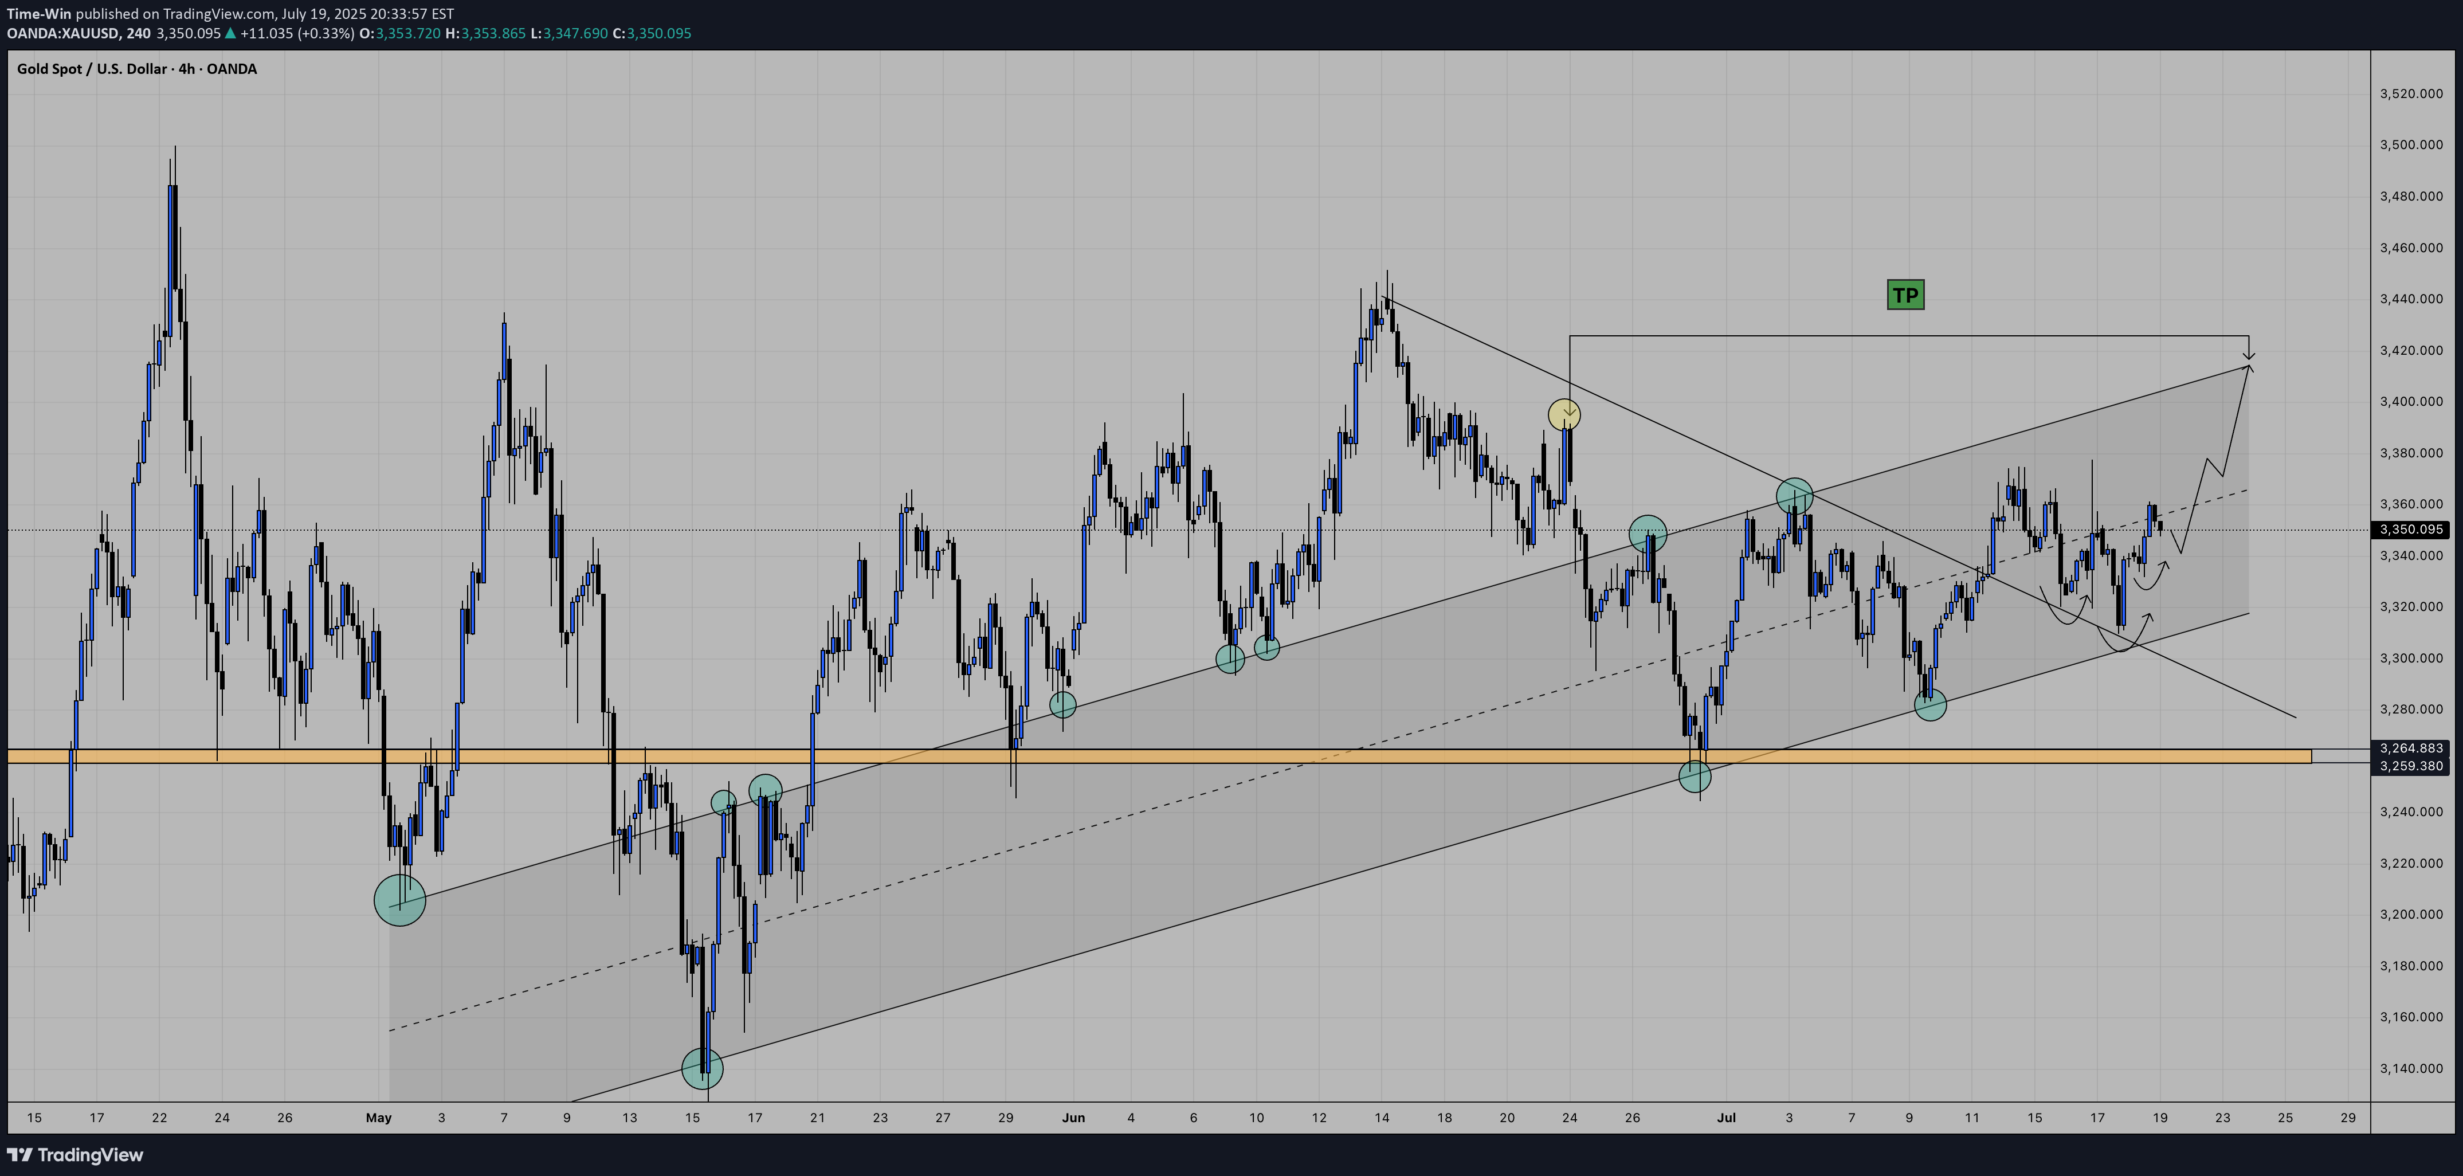Click the 18 date label on time axis

point(1444,1118)
